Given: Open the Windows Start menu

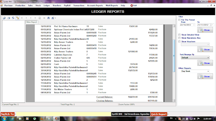Looking at the screenshot, I should pyautogui.click(x=4, y=119).
